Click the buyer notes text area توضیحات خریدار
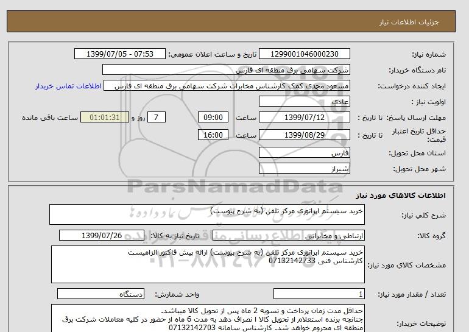 (208, 318)
